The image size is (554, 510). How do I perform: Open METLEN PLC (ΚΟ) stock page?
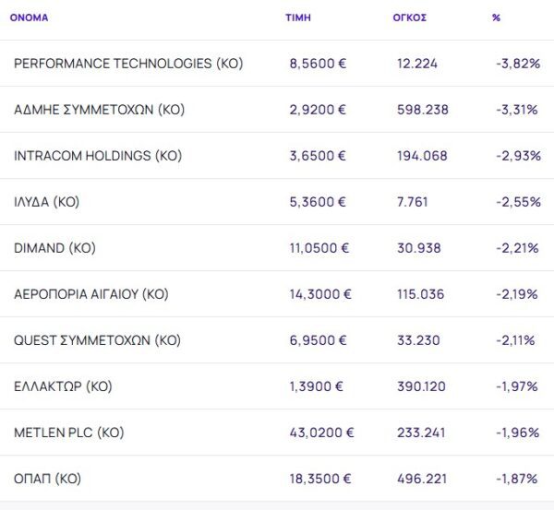[x=69, y=433]
